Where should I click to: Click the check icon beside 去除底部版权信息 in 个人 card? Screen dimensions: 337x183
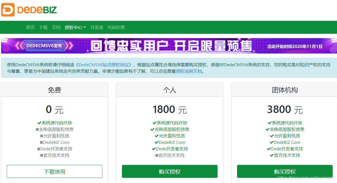pos(152,129)
